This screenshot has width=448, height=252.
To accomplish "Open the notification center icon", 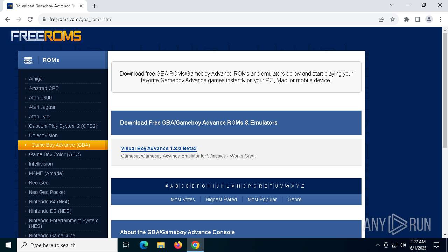I will (436, 245).
